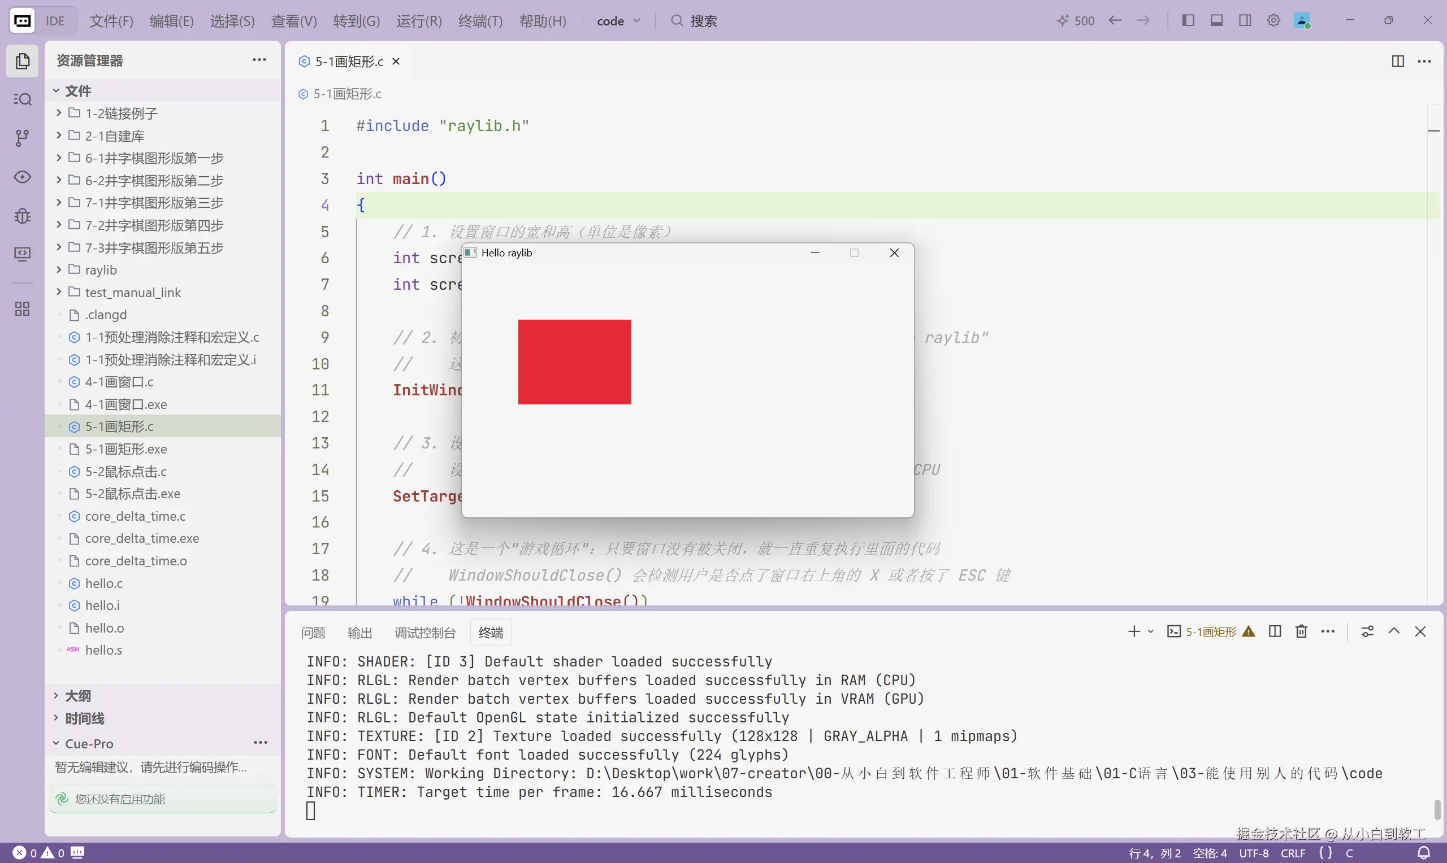Click the CRLF line ending indicator

pyautogui.click(x=1293, y=853)
